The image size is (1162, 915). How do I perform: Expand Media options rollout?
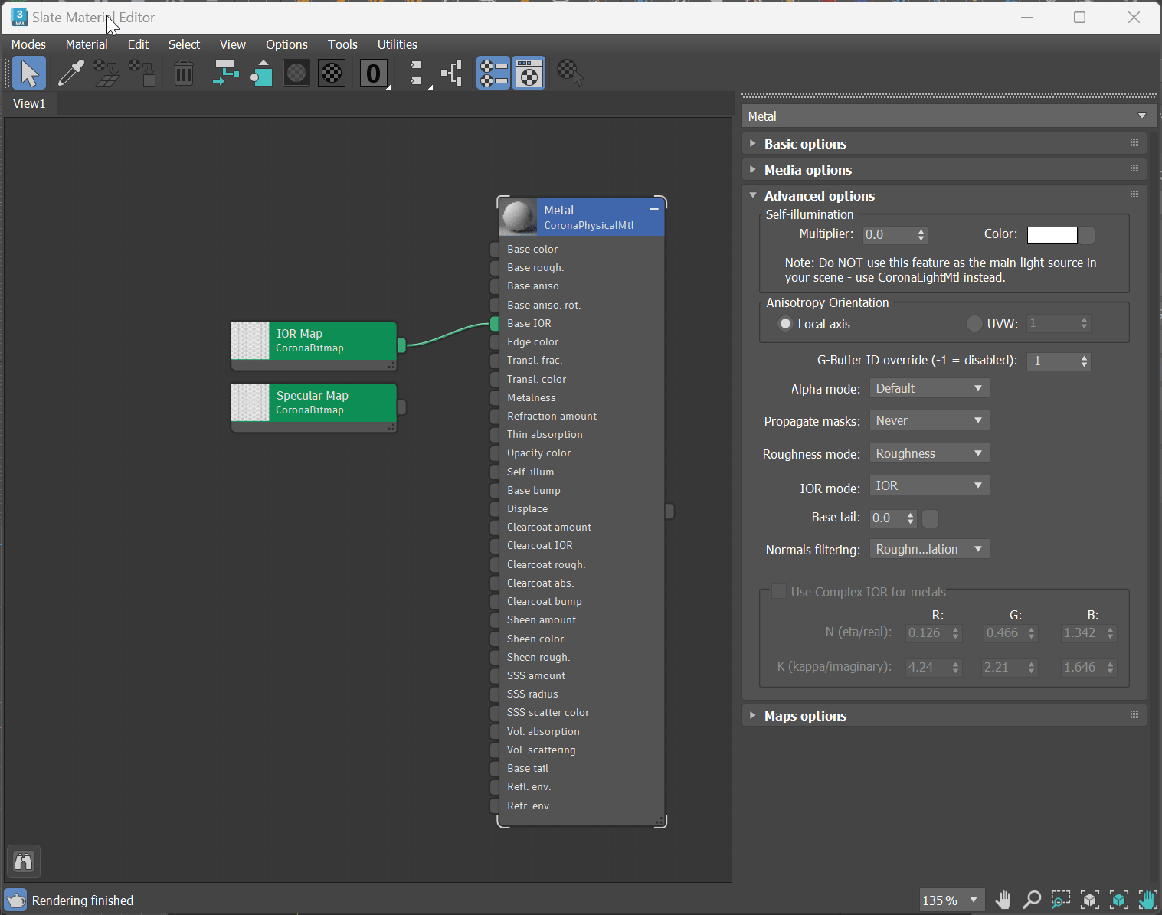[944, 170]
